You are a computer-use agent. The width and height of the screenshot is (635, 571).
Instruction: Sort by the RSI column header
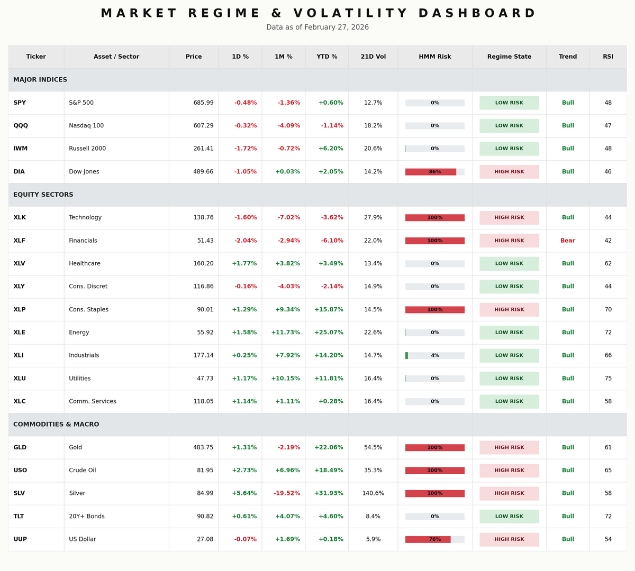(607, 57)
